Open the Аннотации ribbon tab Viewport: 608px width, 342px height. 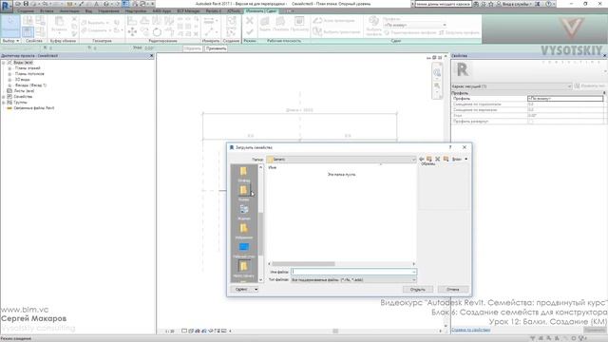tap(69, 11)
